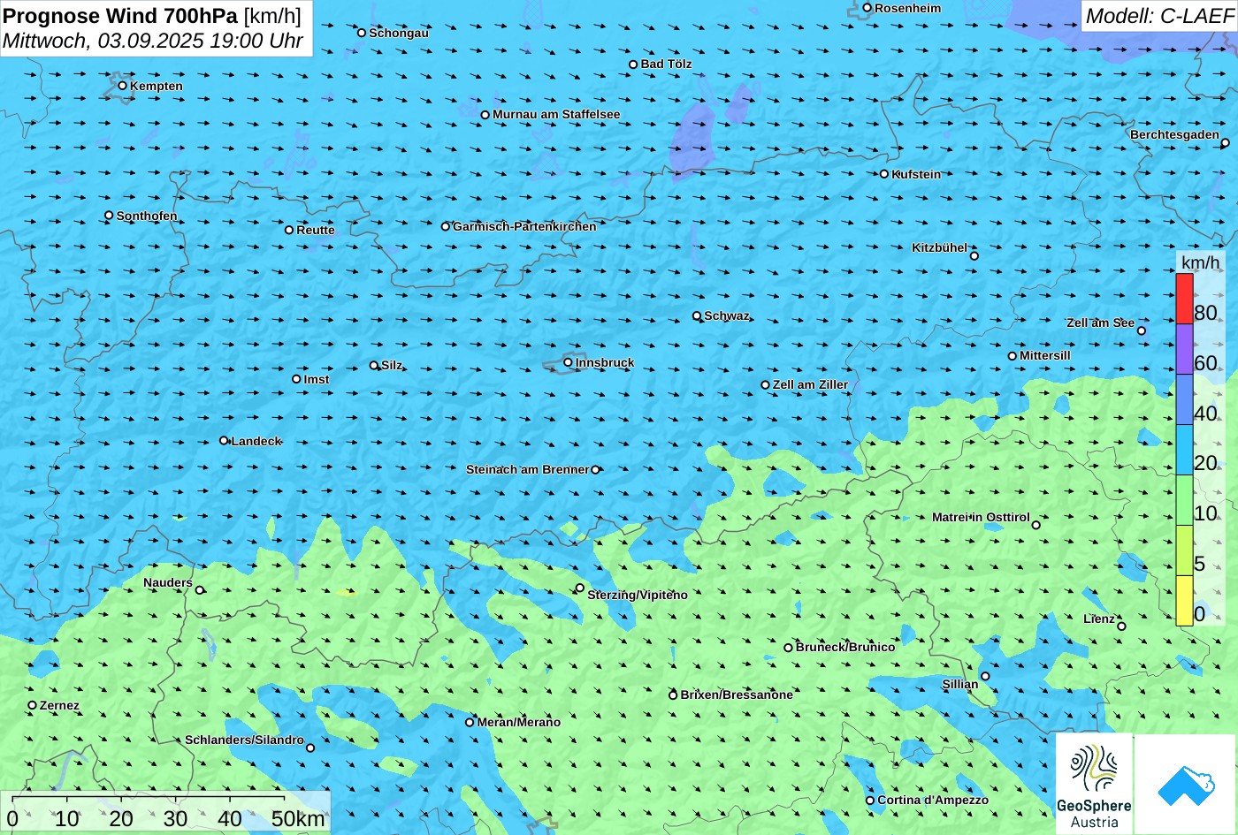
Task: Select the Sterzing/Vipiteno marker
Action: pyautogui.click(x=580, y=588)
